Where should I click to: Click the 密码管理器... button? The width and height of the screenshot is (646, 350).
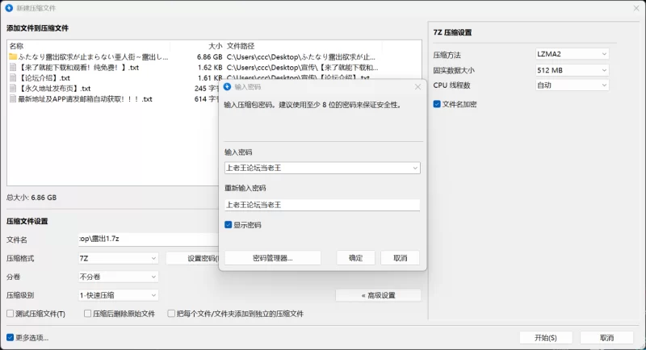pyautogui.click(x=272, y=258)
